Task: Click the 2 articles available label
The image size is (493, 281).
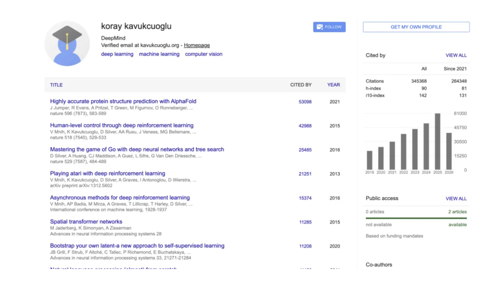Action: click(x=458, y=212)
